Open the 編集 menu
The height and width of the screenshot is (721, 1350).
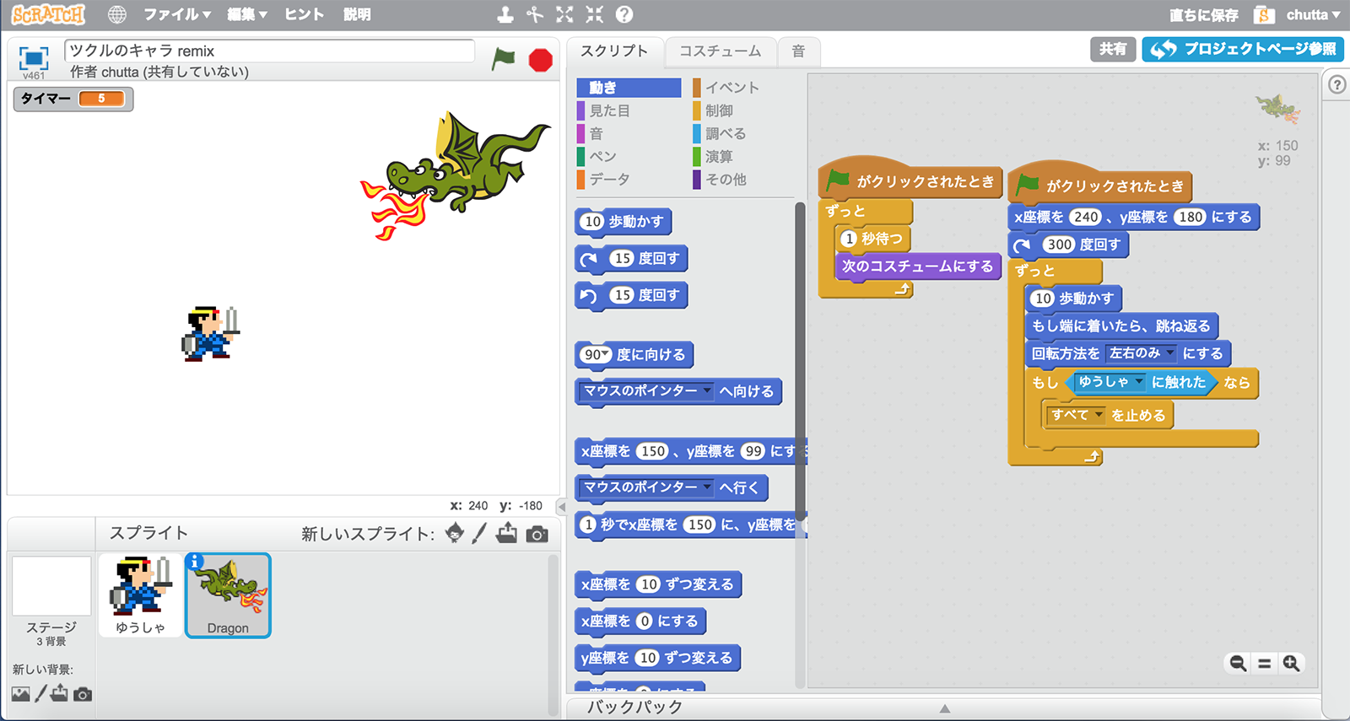247,14
